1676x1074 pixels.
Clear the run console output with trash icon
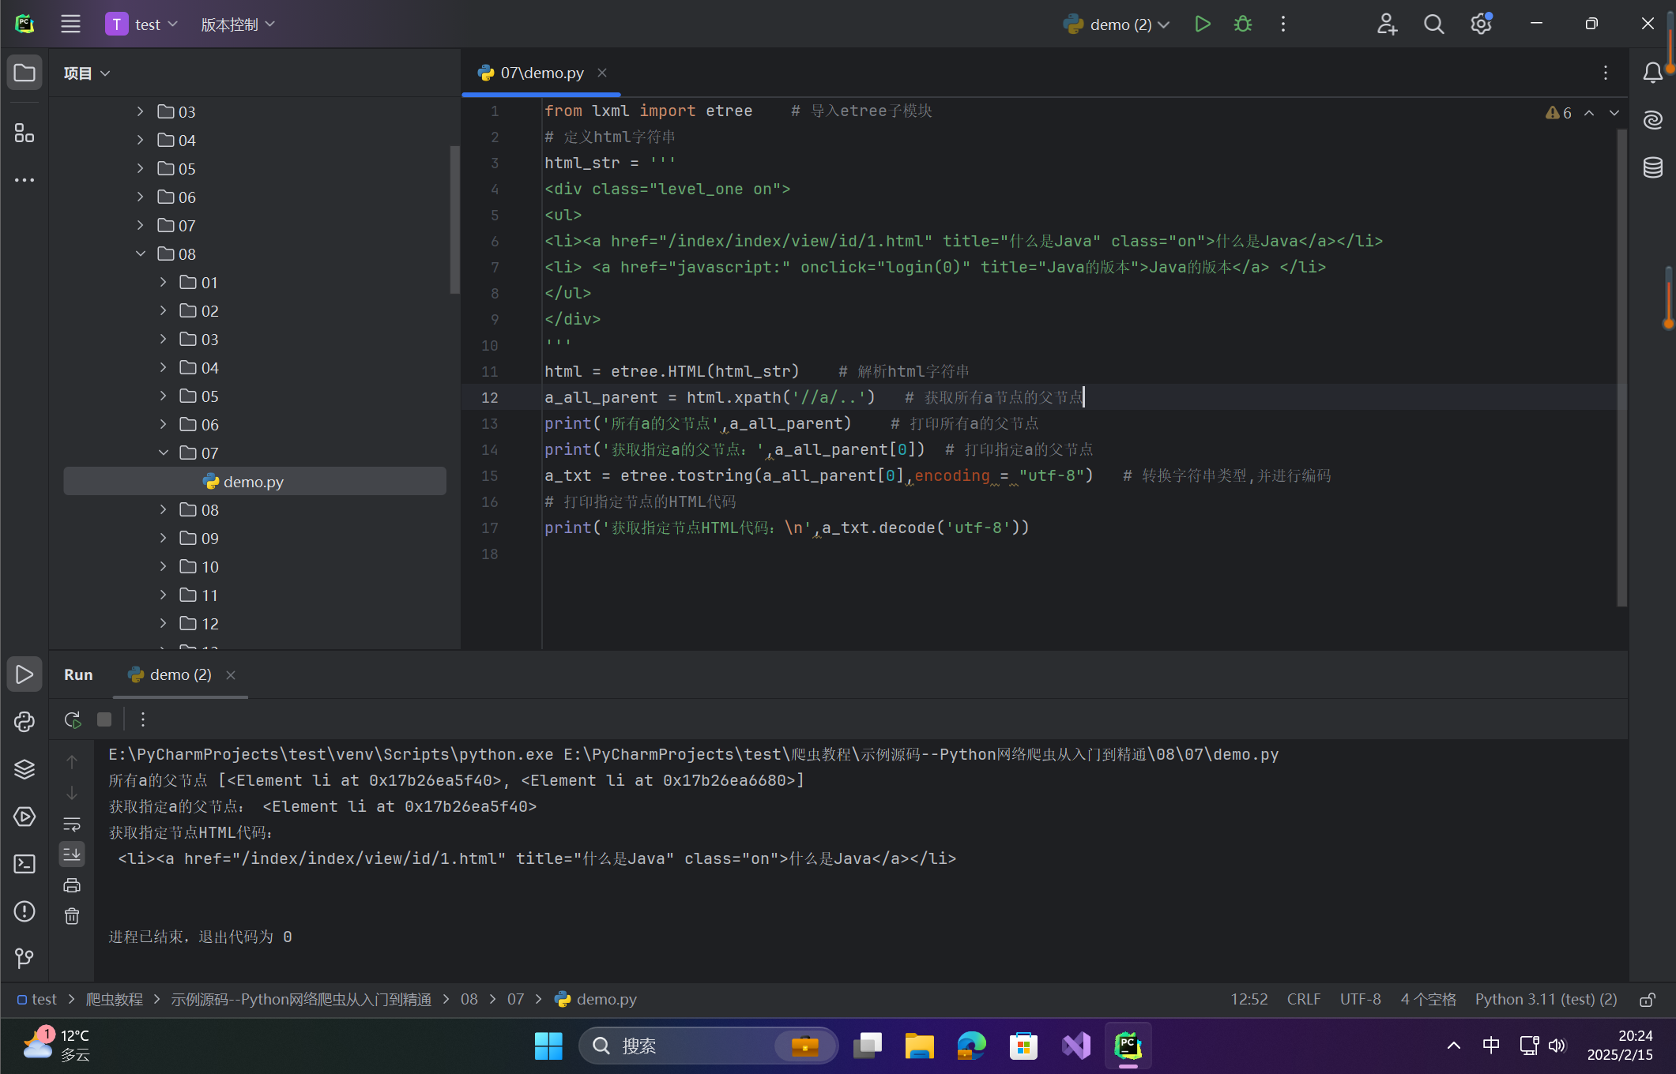[72, 916]
